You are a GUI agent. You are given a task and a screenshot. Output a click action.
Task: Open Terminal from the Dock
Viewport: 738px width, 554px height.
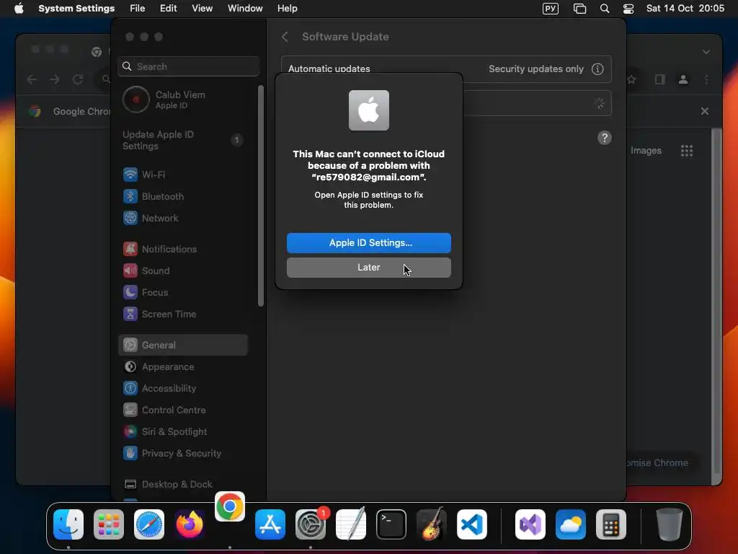coord(391,524)
